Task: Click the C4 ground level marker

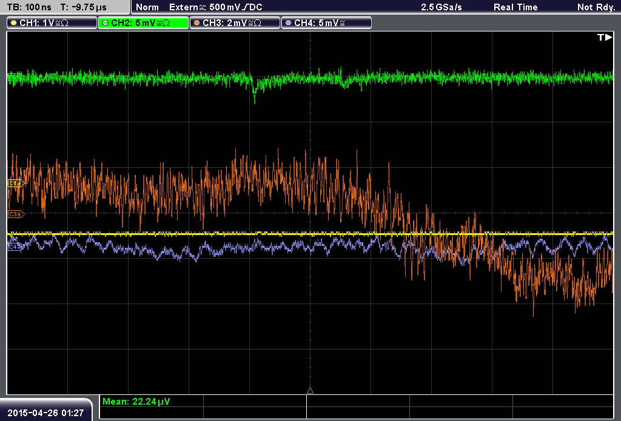Action: 15,247
